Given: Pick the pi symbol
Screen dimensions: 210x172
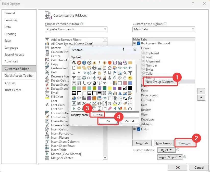Looking at the screenshot, I should pos(110,103).
